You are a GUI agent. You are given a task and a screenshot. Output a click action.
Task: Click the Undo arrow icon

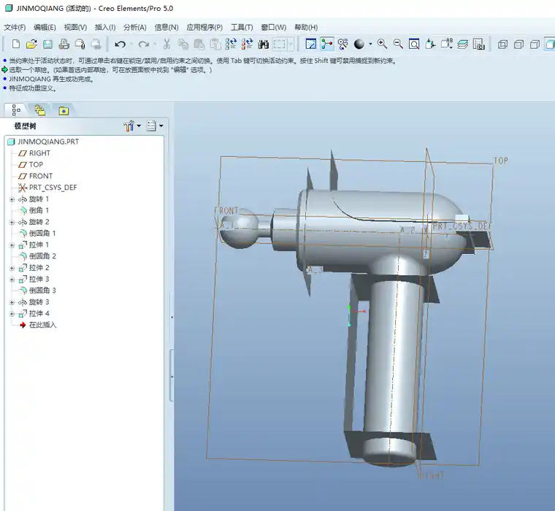point(120,45)
